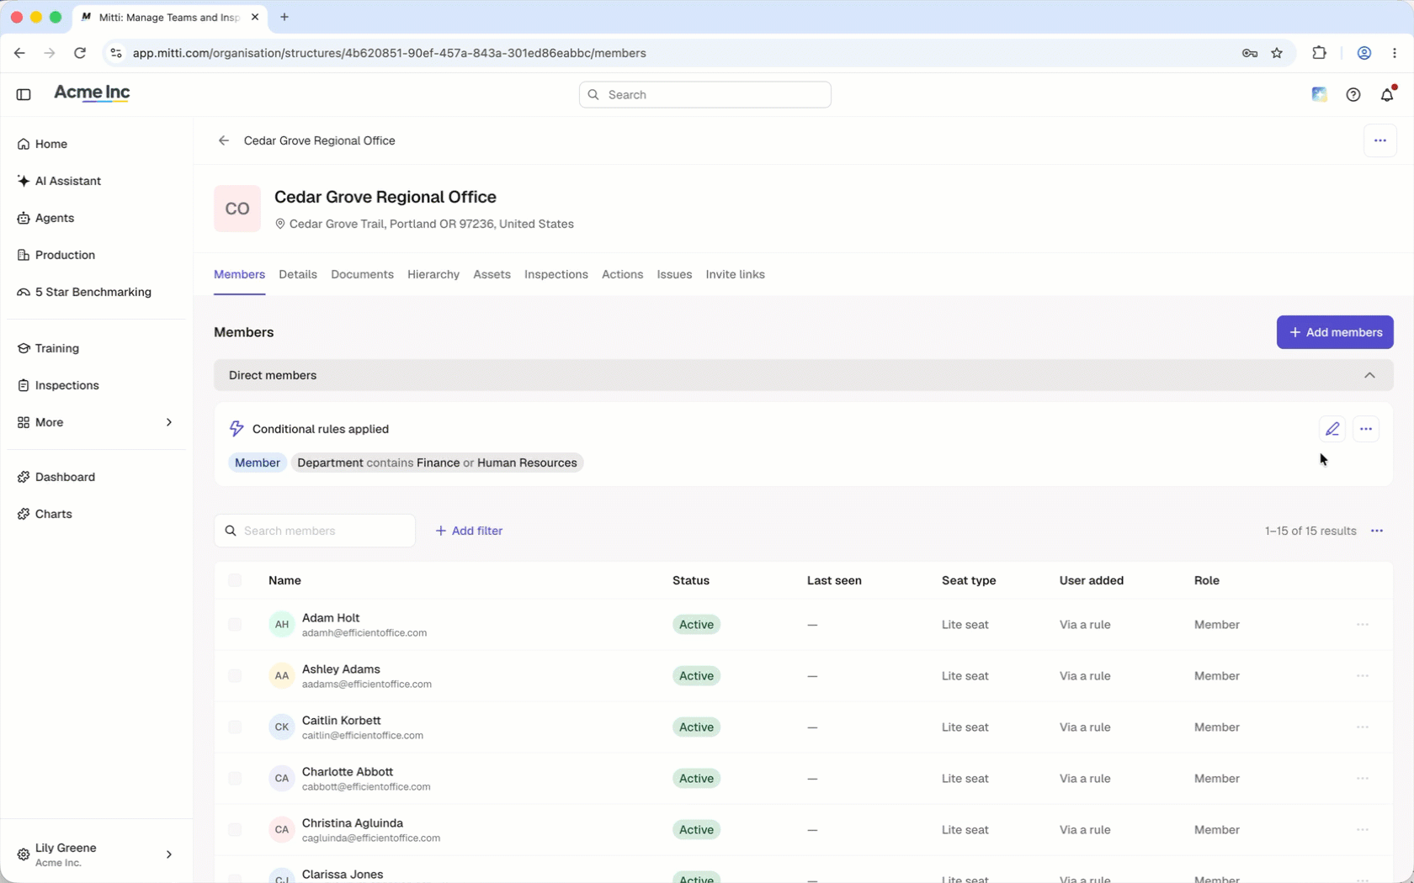Click the Add members button
The width and height of the screenshot is (1414, 883).
tap(1335, 332)
